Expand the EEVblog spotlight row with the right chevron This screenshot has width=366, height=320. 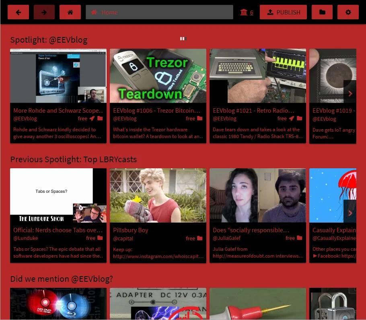click(350, 94)
